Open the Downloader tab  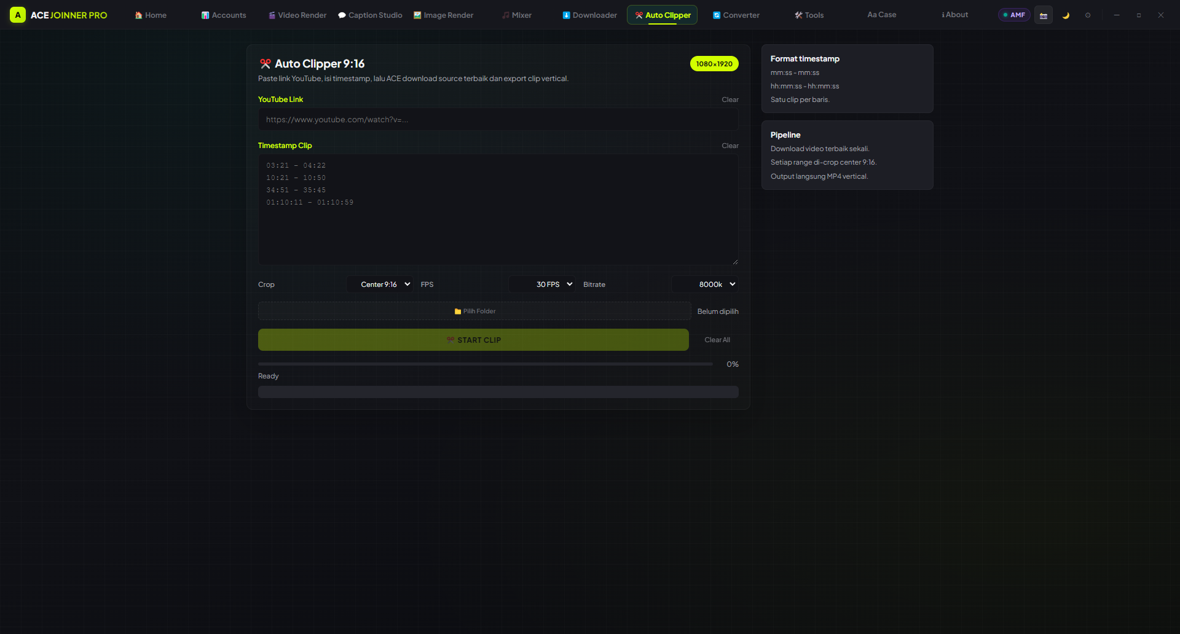[589, 15]
